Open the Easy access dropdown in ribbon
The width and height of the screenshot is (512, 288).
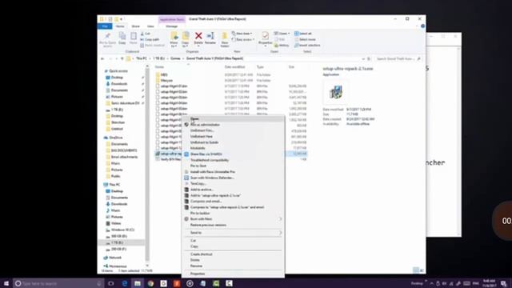point(242,39)
